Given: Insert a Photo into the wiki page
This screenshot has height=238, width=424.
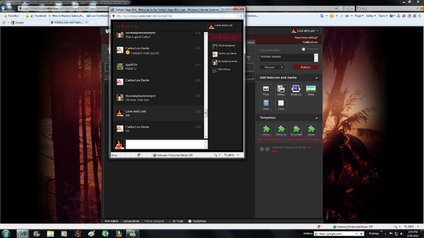Looking at the screenshot, I should pyautogui.click(x=266, y=90).
